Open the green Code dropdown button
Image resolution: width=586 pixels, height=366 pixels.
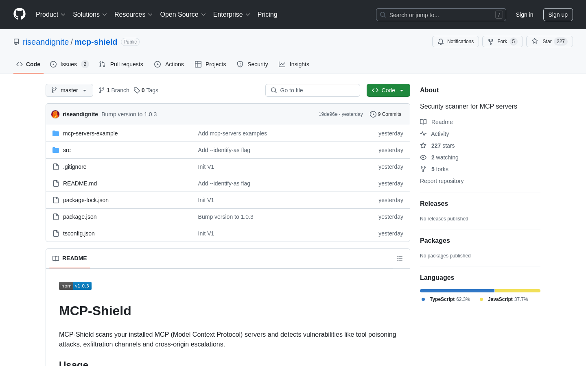388,90
